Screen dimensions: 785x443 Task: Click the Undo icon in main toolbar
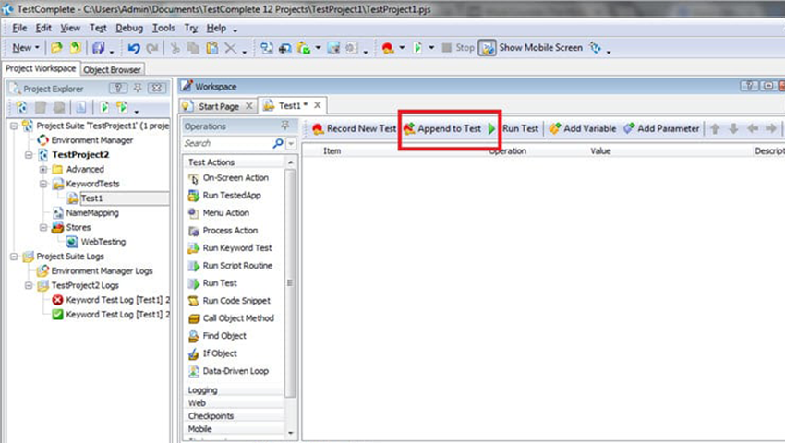point(134,47)
